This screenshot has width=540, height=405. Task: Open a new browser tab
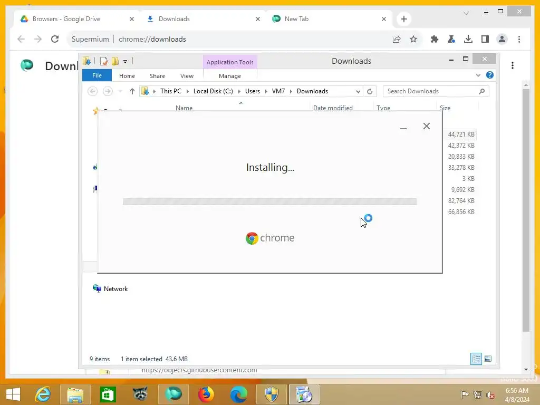point(404,19)
